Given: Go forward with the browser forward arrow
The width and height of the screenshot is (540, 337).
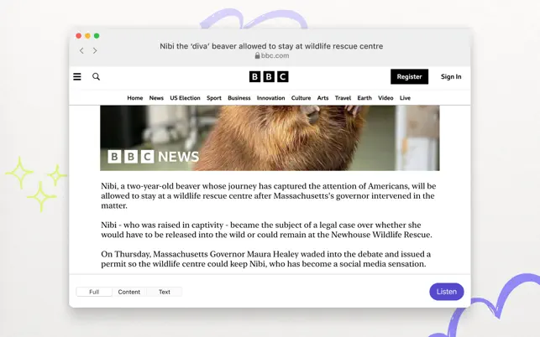Looking at the screenshot, I should 95,50.
